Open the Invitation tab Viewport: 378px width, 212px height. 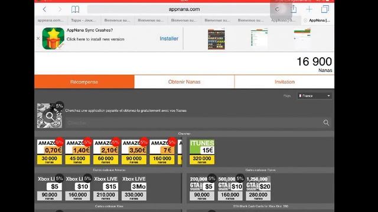pyautogui.click(x=285, y=82)
